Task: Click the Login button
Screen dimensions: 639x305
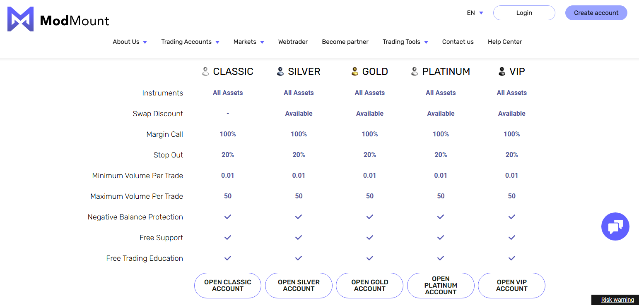Action: pyautogui.click(x=524, y=13)
